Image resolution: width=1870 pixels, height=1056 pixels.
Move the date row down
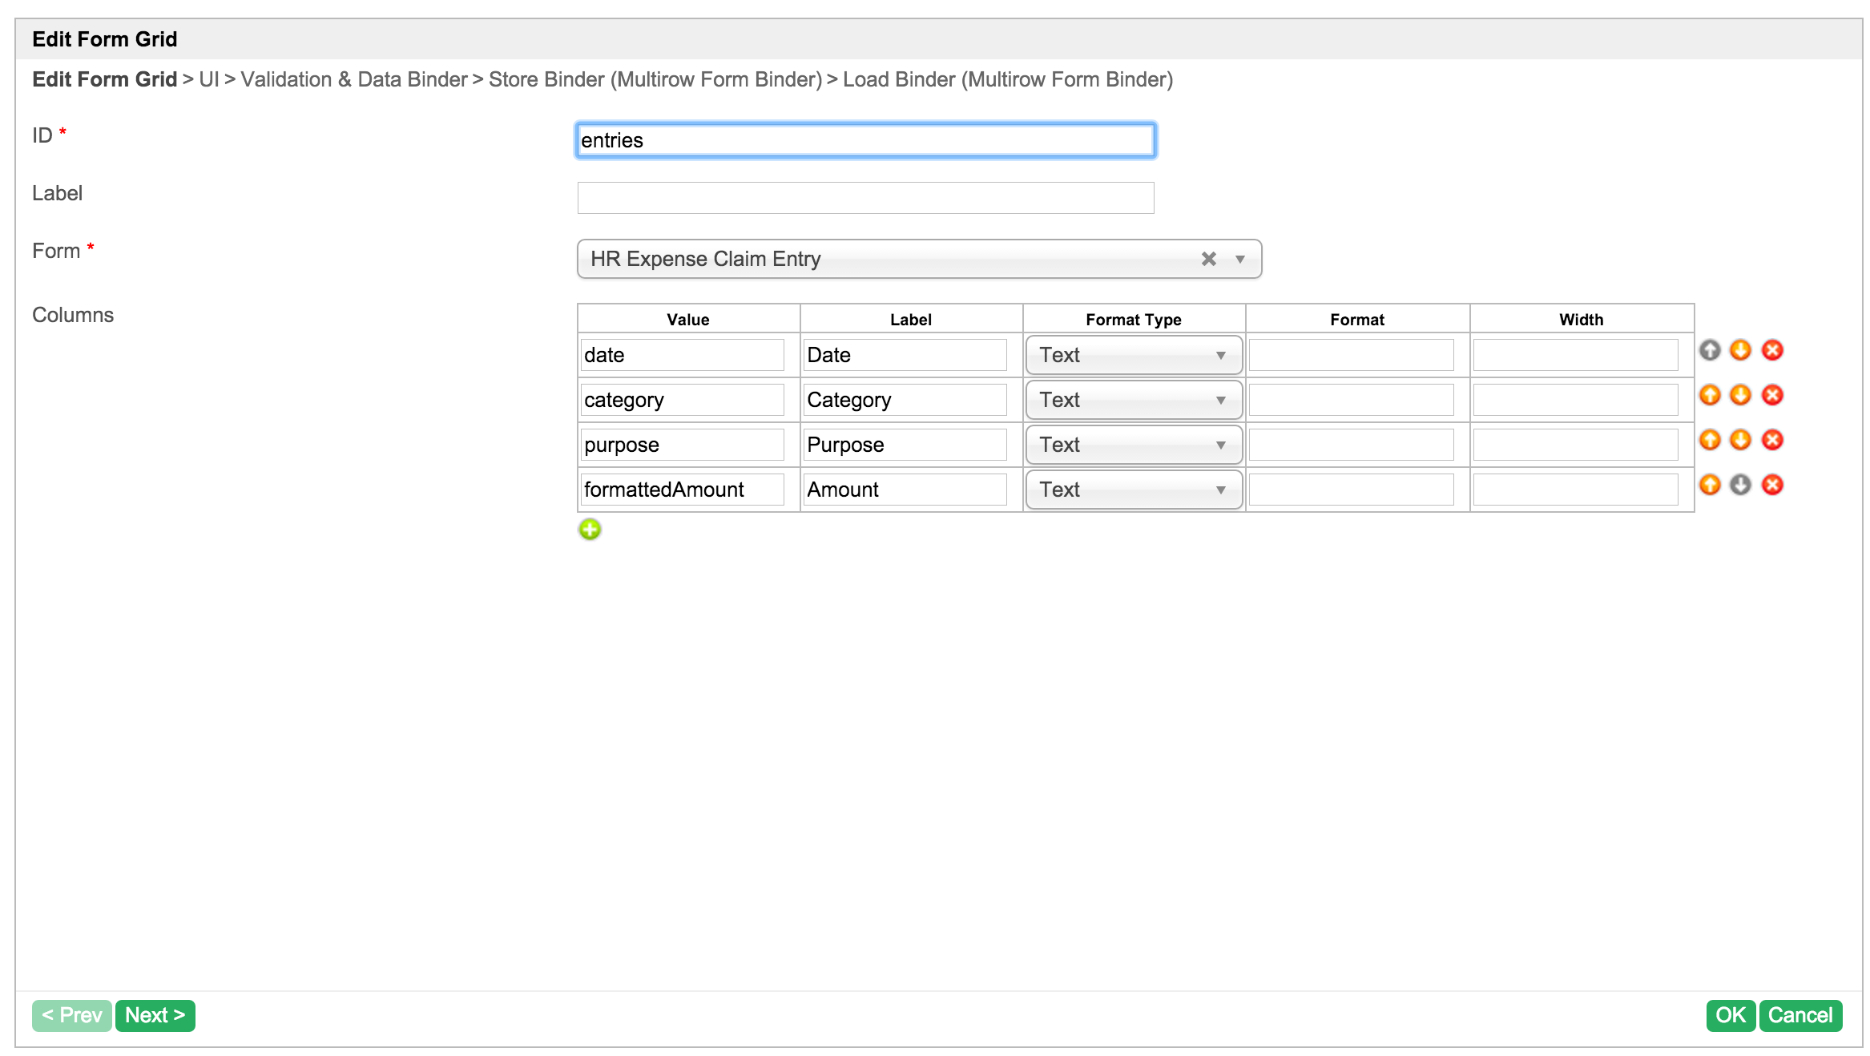1740,350
